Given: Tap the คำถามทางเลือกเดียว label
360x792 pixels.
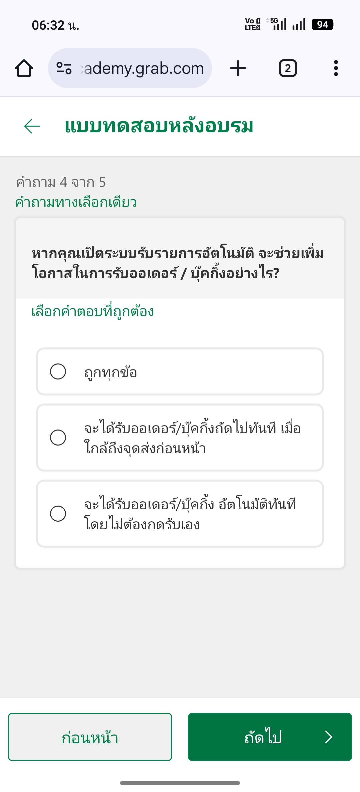Looking at the screenshot, I should tap(76, 202).
